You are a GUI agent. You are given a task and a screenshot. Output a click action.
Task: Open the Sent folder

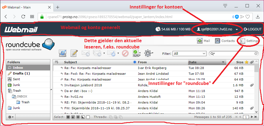[28, 79]
